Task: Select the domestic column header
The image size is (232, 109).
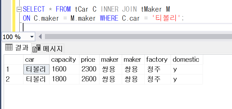Action: [x=187, y=59]
